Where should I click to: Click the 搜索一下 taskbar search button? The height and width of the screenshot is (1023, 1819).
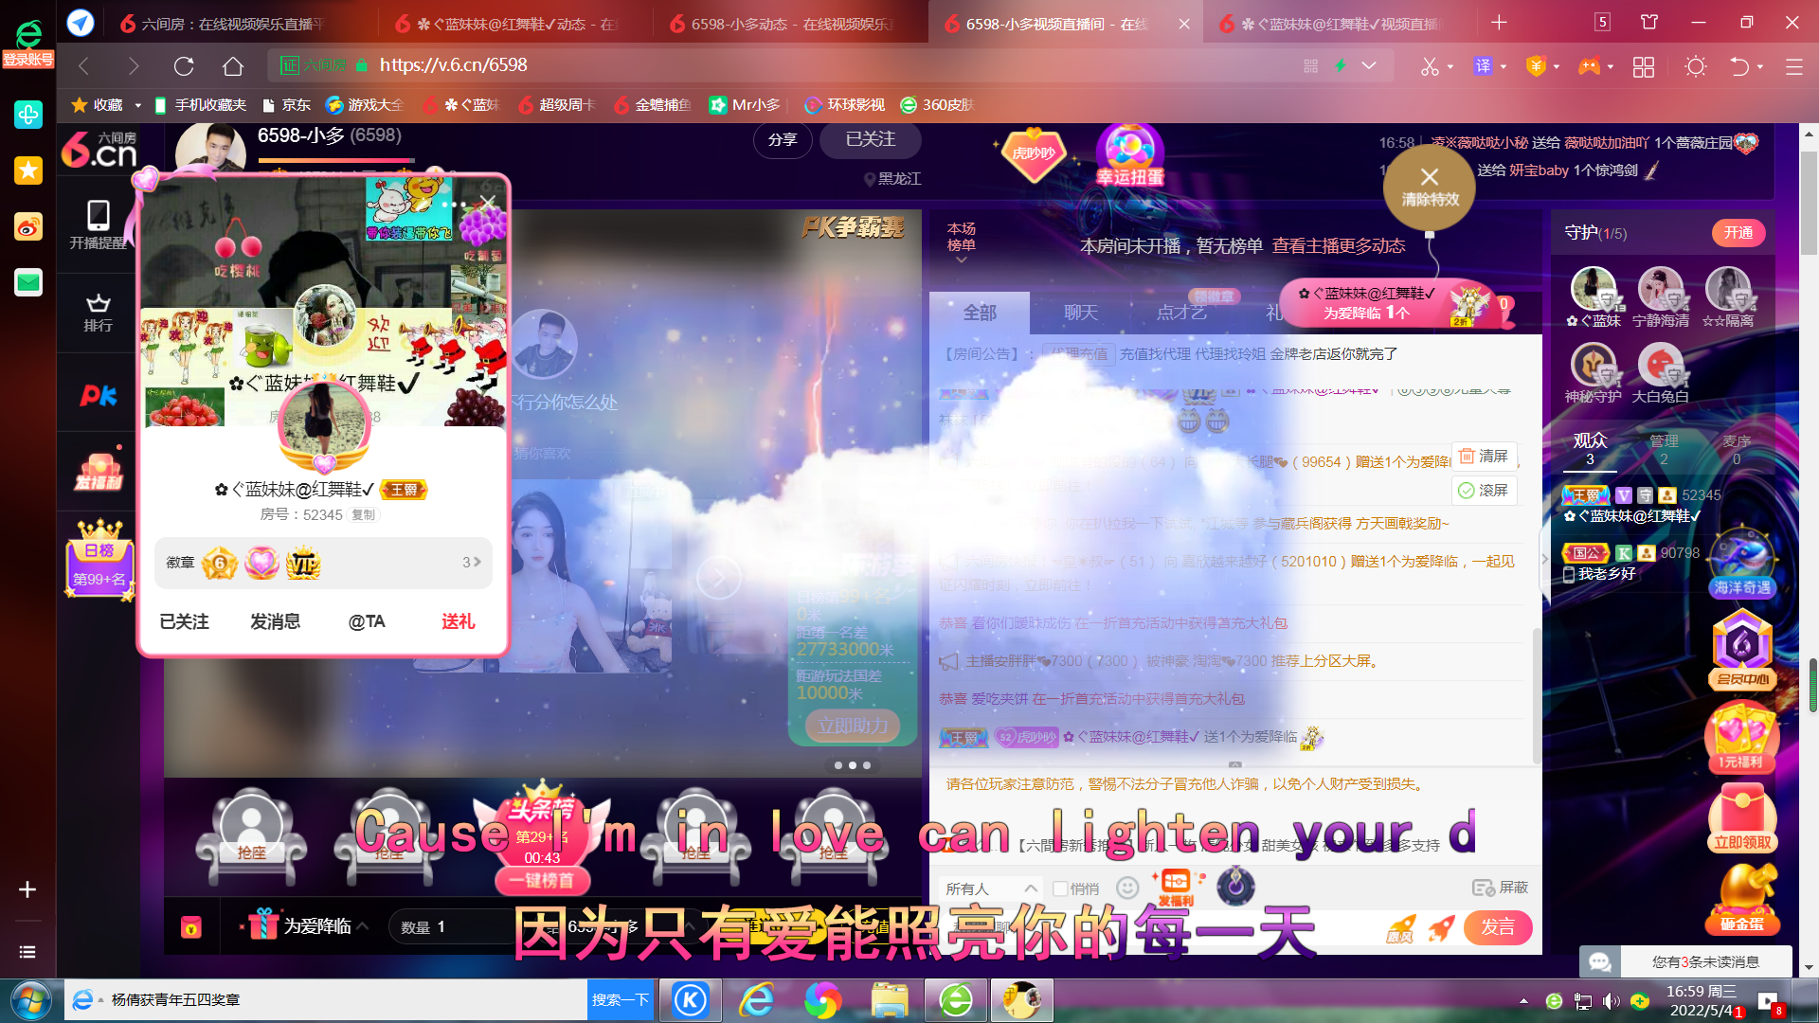tap(621, 1000)
